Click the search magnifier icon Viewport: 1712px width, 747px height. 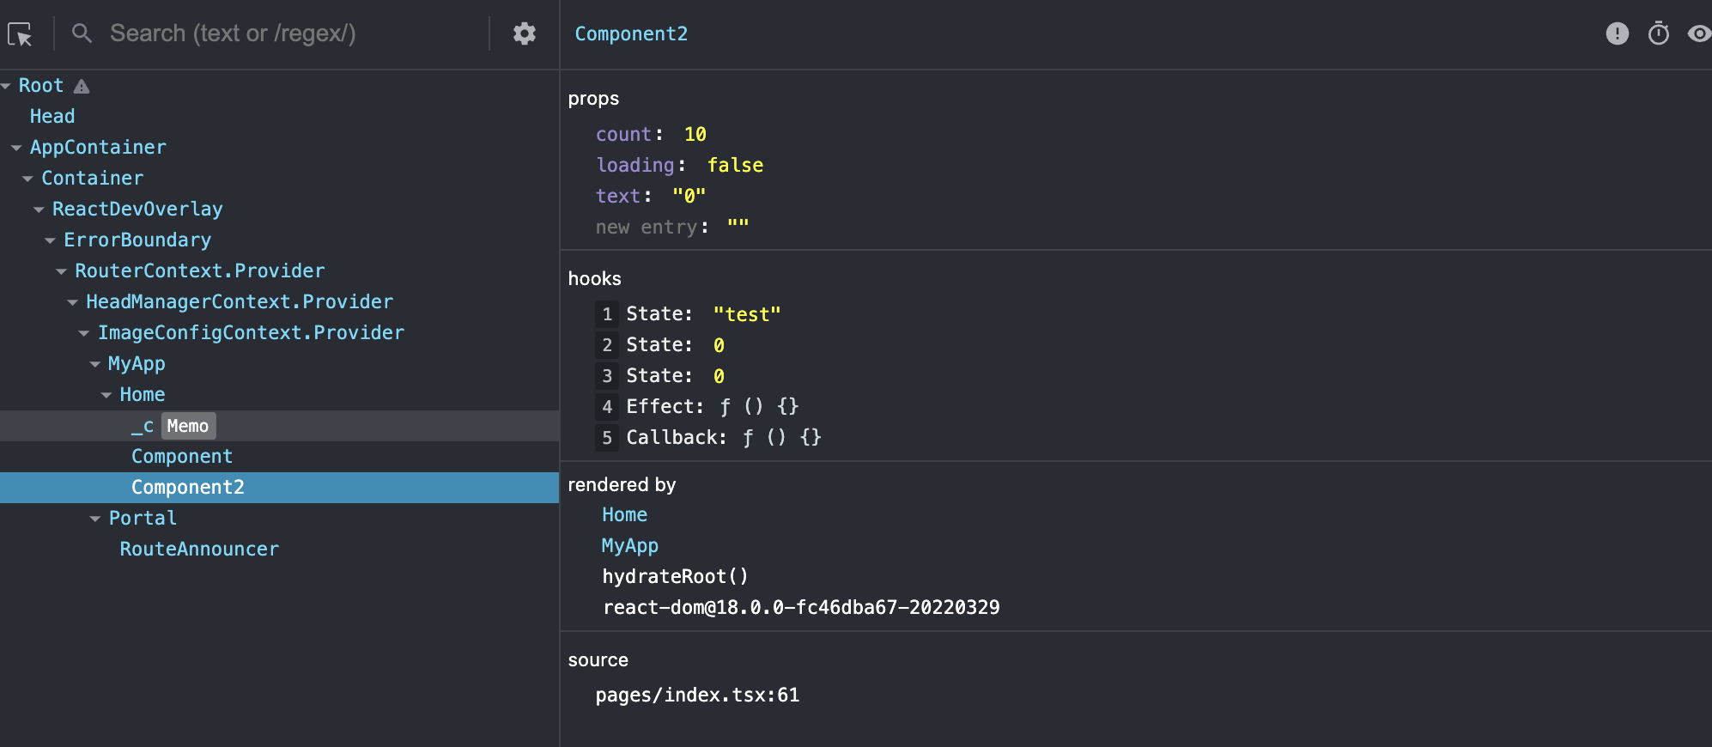tap(82, 33)
